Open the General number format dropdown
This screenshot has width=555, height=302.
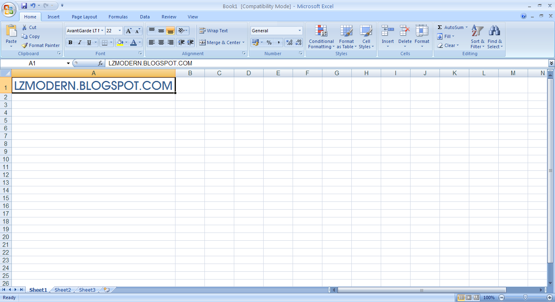coord(300,31)
